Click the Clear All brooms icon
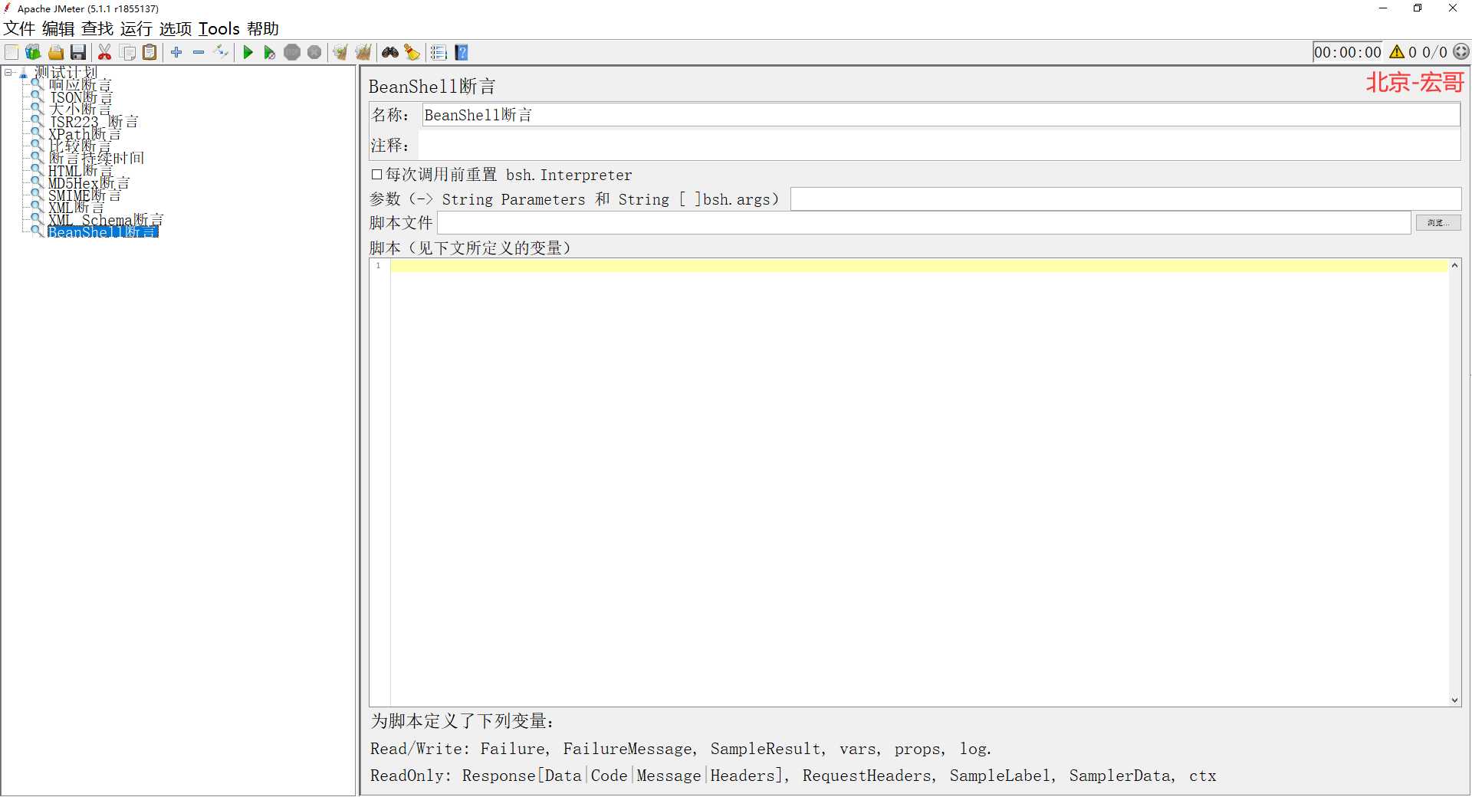This screenshot has height=797, width=1472. [363, 52]
